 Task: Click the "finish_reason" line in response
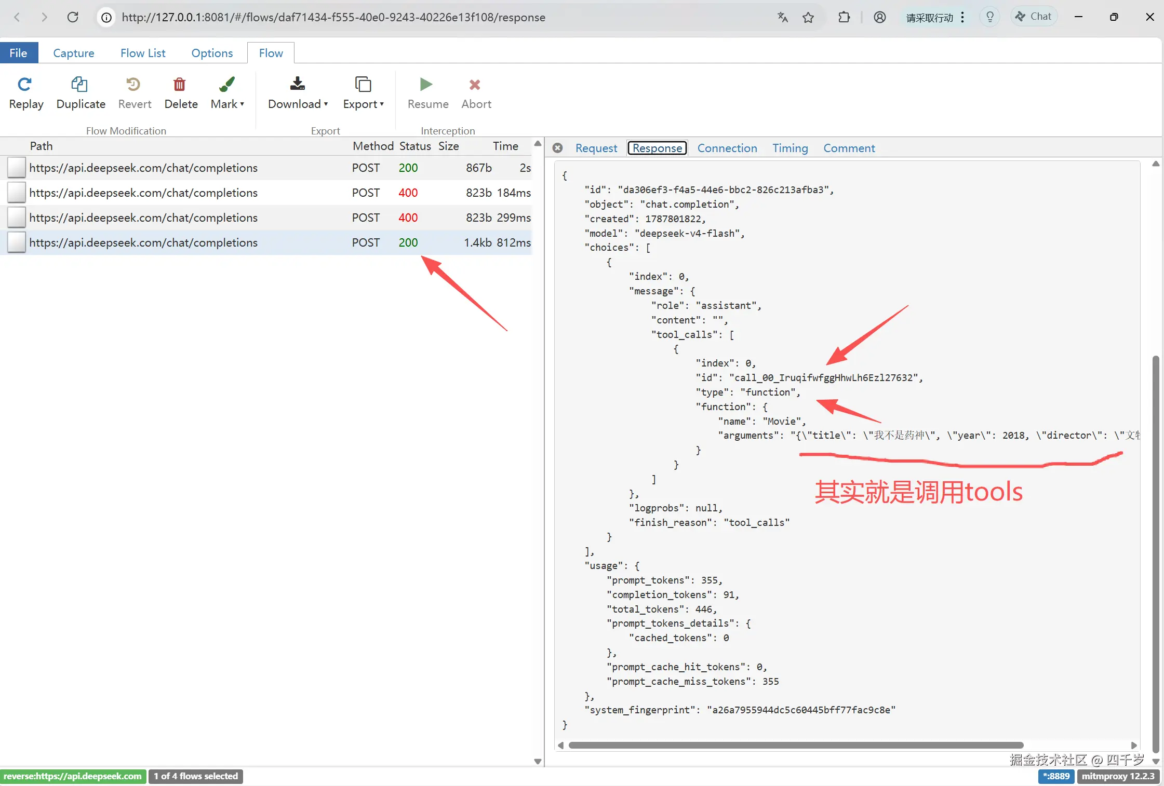[x=709, y=522]
